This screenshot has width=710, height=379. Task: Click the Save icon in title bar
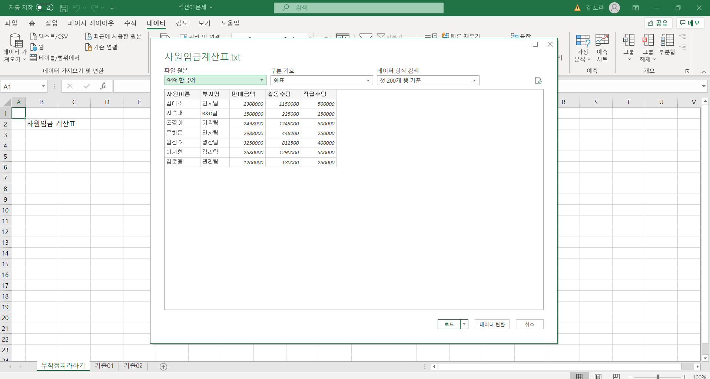pyautogui.click(x=64, y=8)
